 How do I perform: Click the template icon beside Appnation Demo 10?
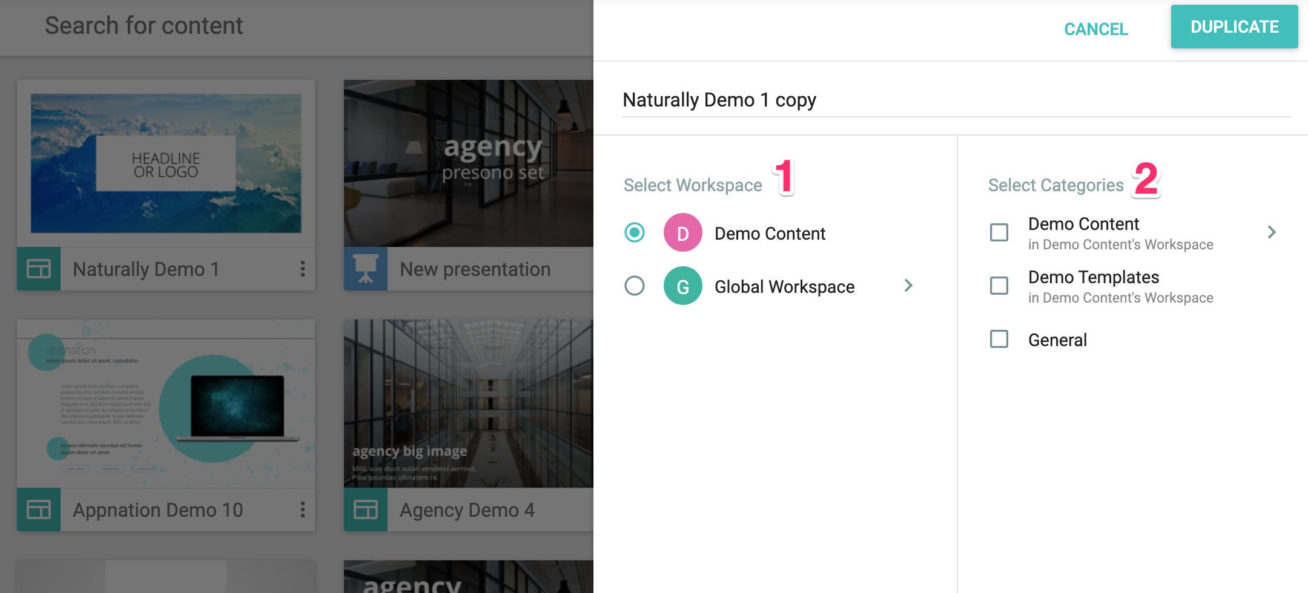[x=39, y=509]
